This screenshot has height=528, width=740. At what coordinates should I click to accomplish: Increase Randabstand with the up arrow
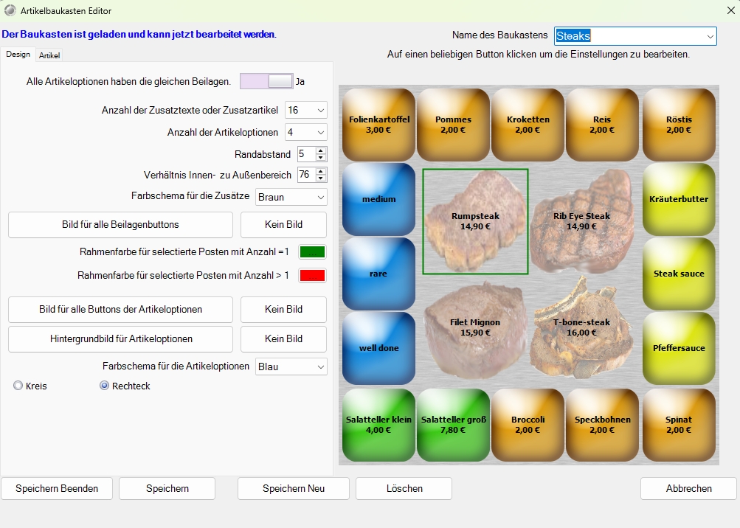(x=321, y=150)
